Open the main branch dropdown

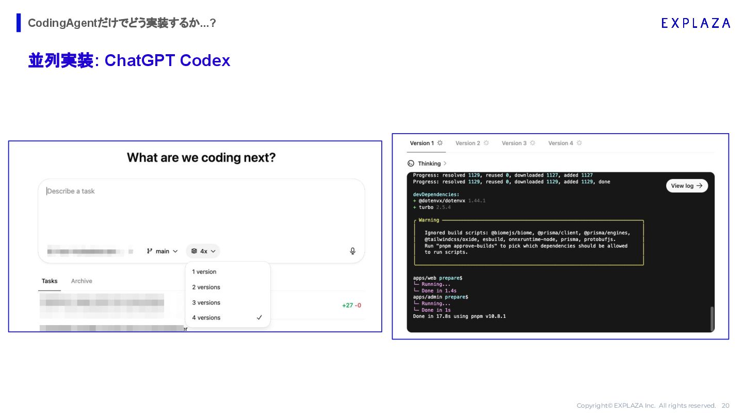pyautogui.click(x=162, y=251)
